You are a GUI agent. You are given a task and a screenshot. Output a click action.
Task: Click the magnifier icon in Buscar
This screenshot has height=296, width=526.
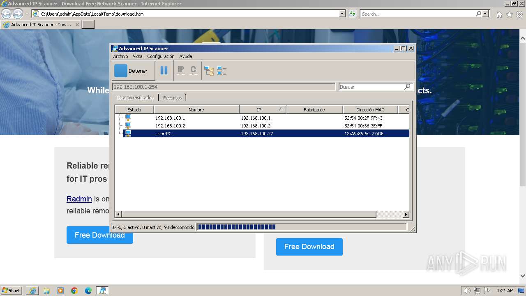point(407,87)
